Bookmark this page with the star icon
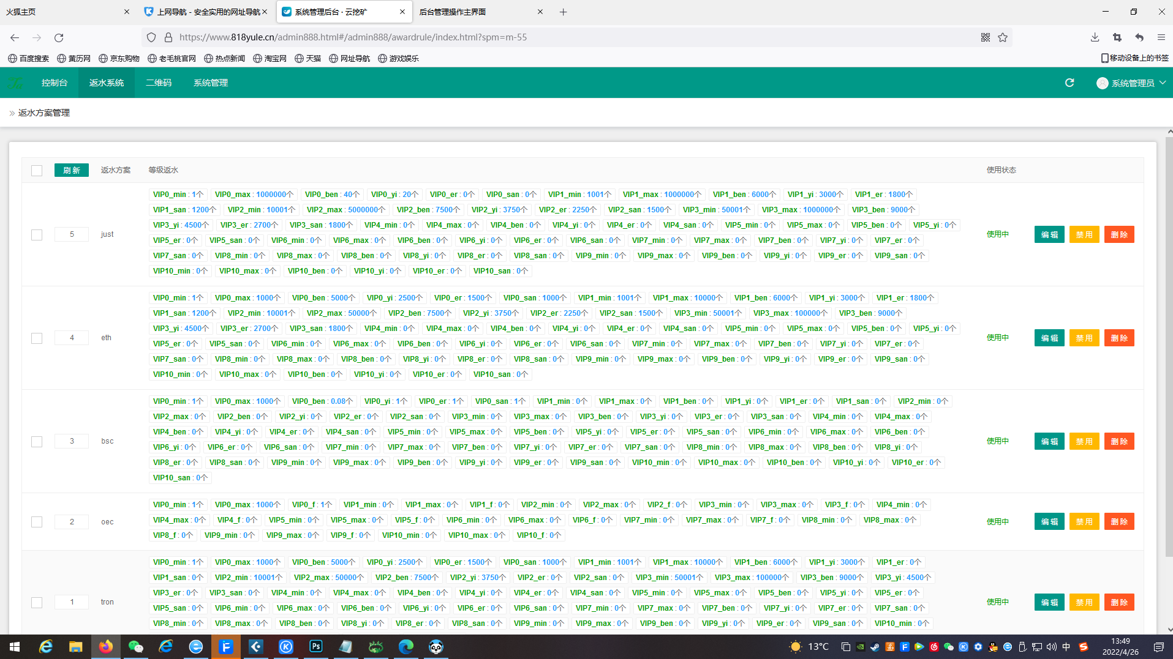Image resolution: width=1173 pixels, height=659 pixels. pos(1003,37)
